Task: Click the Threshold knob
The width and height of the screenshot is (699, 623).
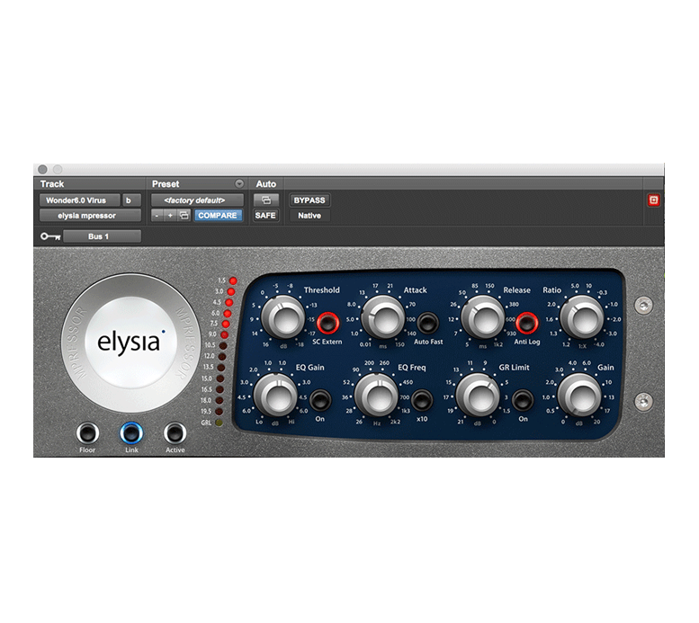Action: [x=283, y=317]
